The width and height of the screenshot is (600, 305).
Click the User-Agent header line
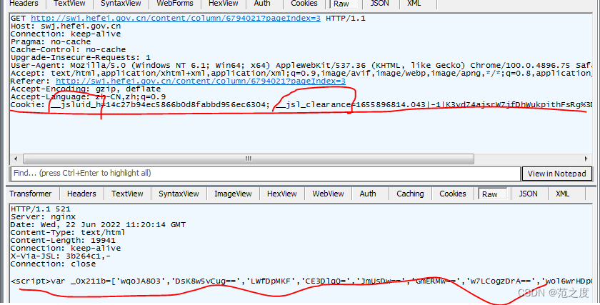(301, 66)
